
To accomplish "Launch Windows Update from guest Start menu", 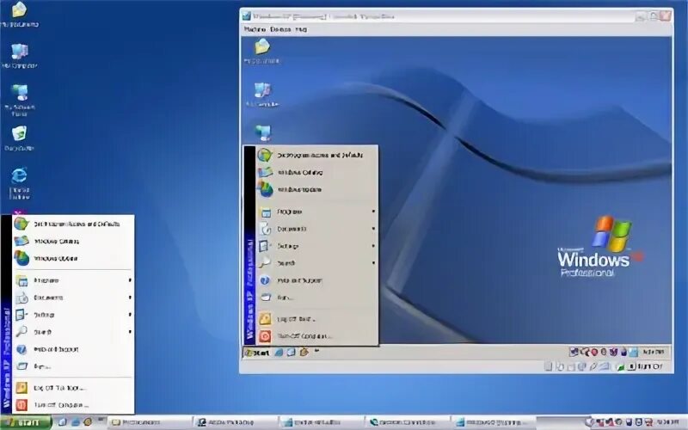I will pyautogui.click(x=316, y=189).
